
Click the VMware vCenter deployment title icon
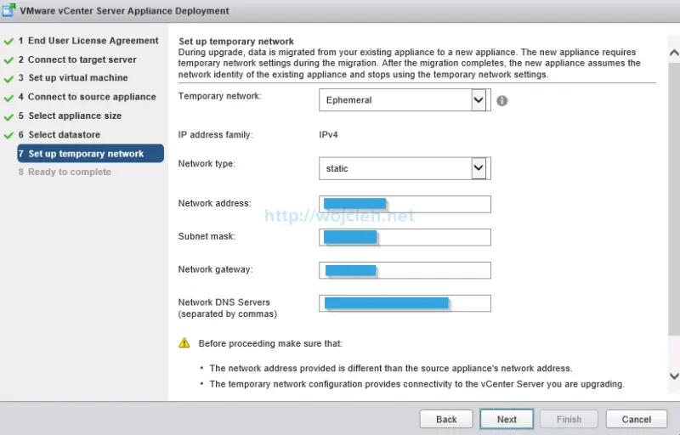point(8,10)
